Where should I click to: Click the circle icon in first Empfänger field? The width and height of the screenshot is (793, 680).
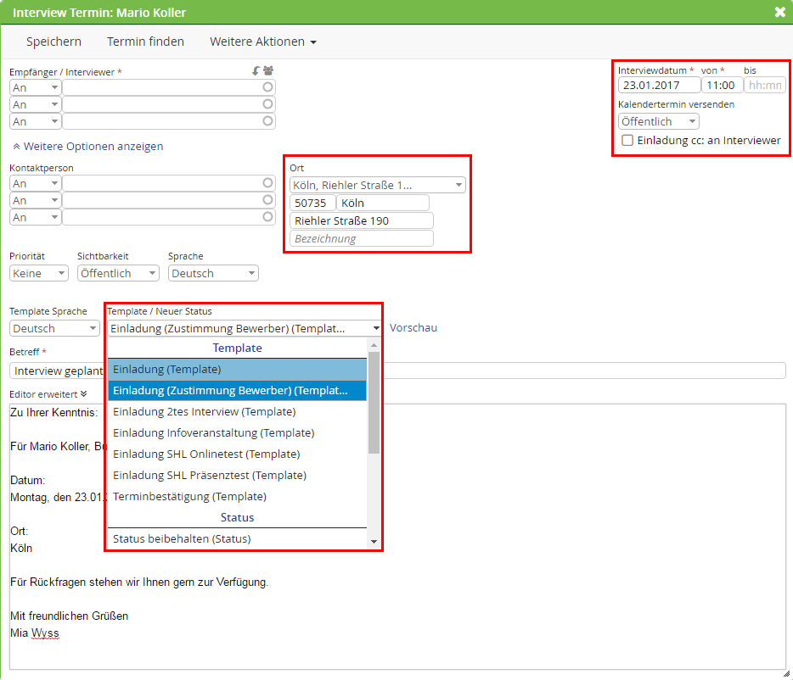267,86
